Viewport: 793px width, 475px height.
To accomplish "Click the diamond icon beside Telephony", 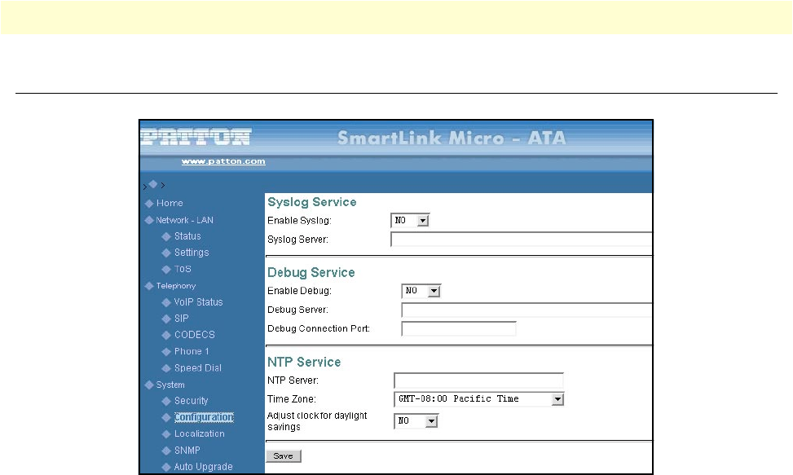I will click(149, 286).
